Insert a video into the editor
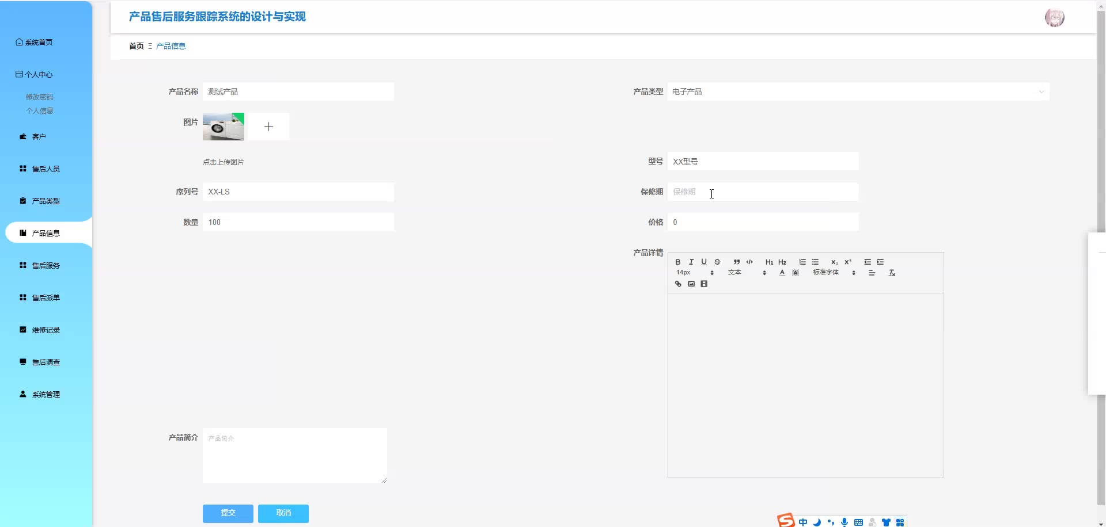The height and width of the screenshot is (527, 1106). 704,284
